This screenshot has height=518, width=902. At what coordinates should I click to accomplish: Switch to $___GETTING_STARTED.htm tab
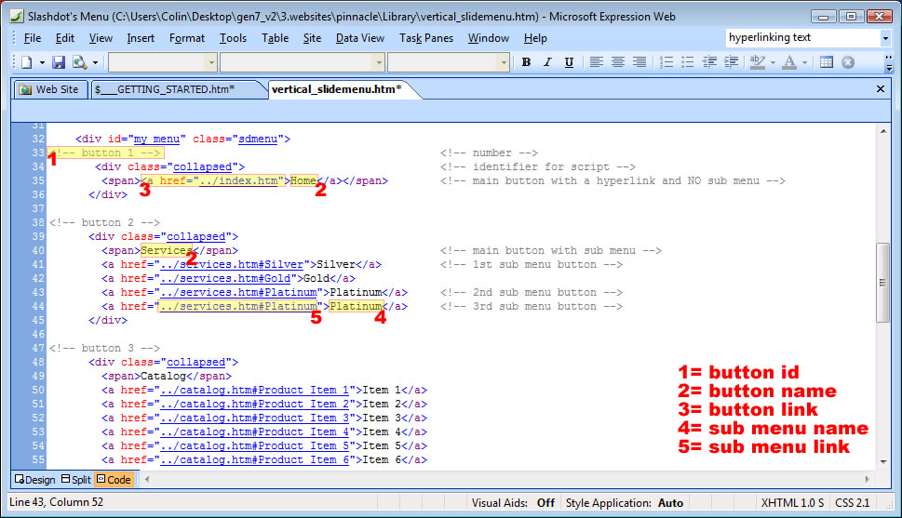tap(164, 89)
